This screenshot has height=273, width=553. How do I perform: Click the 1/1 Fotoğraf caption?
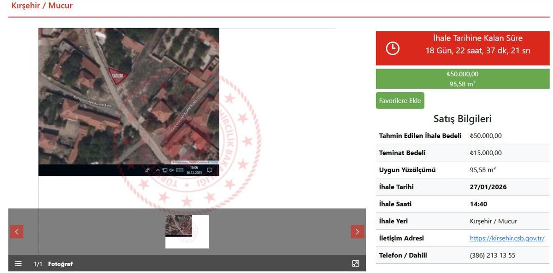point(53,264)
